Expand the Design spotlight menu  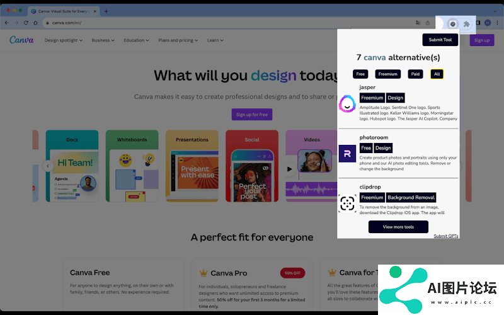(x=64, y=40)
